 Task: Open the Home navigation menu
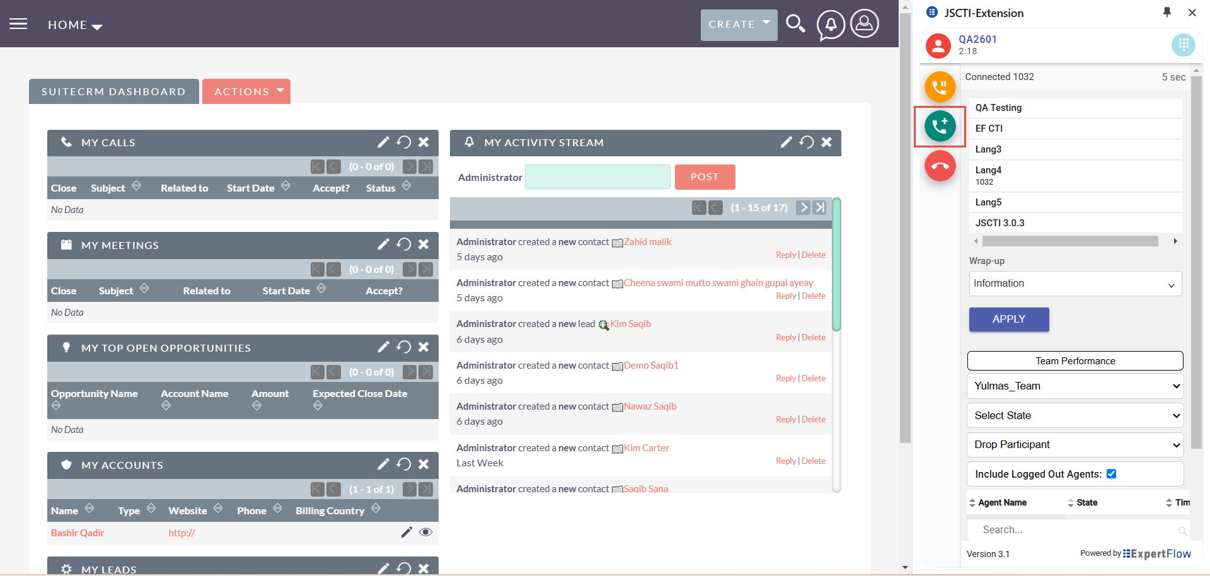click(x=74, y=25)
